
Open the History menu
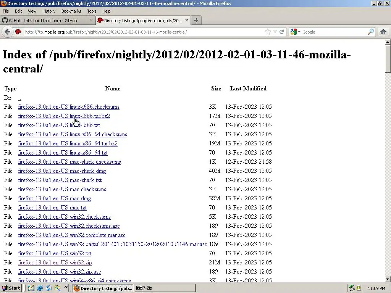tap(48, 11)
